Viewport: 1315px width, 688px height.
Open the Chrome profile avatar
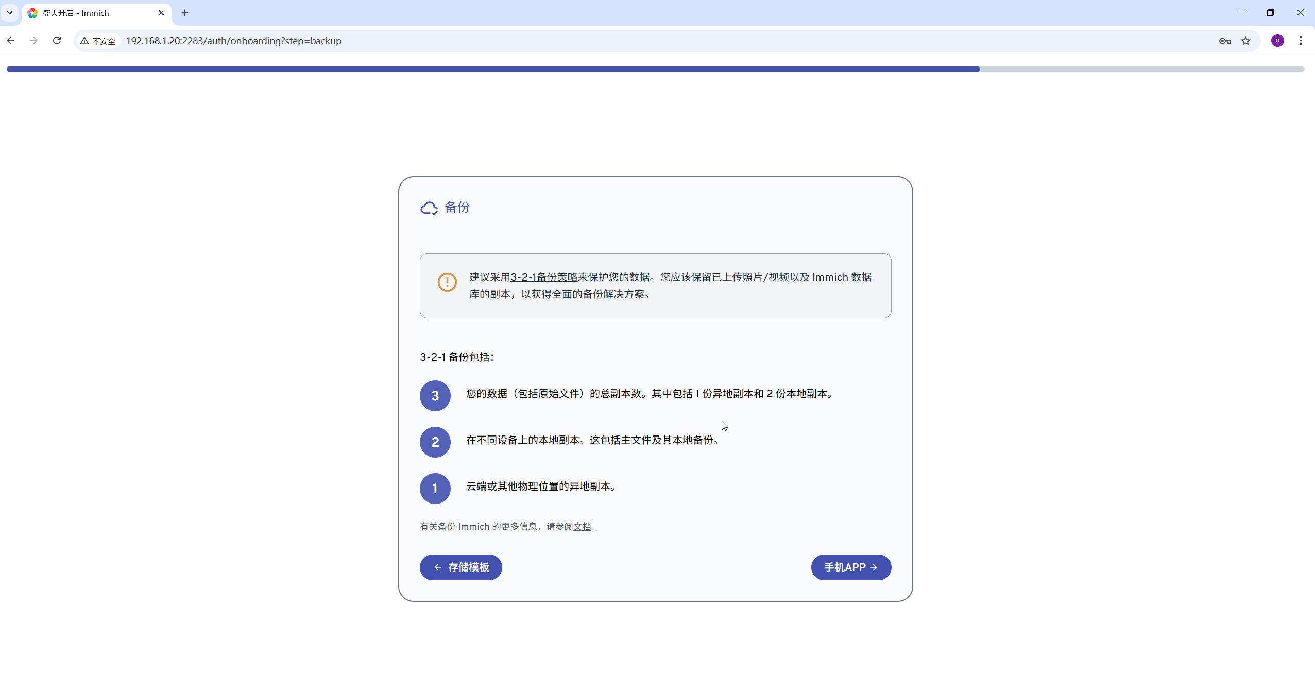[x=1277, y=41]
